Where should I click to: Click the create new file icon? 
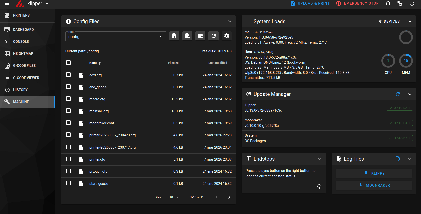187,36
